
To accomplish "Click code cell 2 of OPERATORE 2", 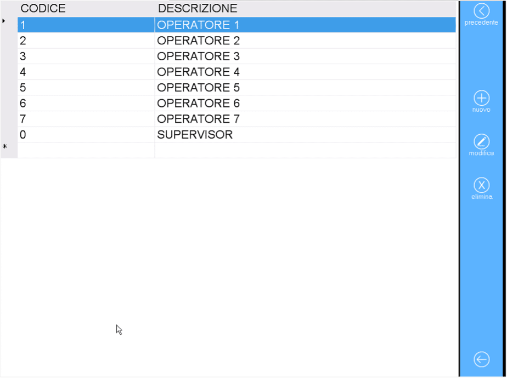I will coord(86,41).
